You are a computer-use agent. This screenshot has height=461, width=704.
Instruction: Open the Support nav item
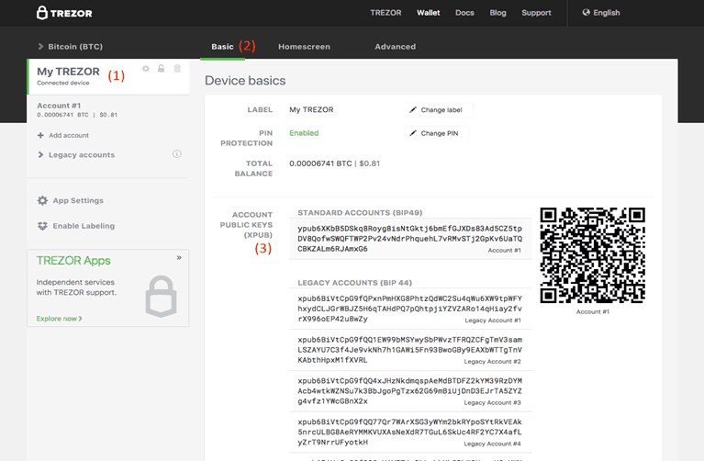(x=536, y=13)
